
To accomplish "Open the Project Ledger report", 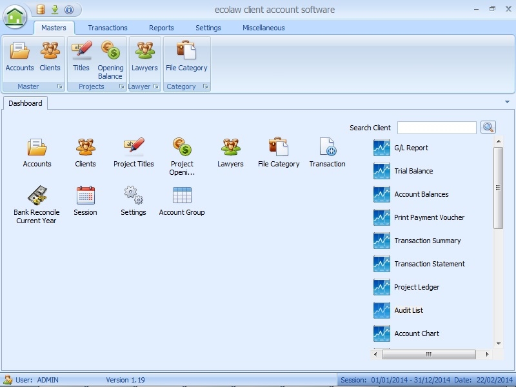I will [416, 287].
